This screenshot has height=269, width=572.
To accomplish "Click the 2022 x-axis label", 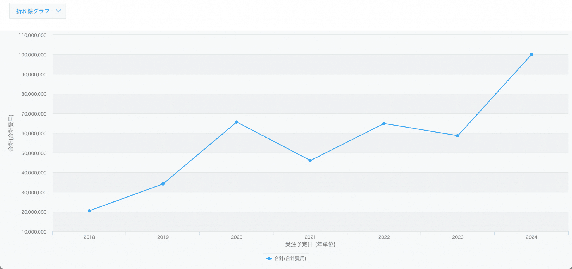I will point(384,237).
